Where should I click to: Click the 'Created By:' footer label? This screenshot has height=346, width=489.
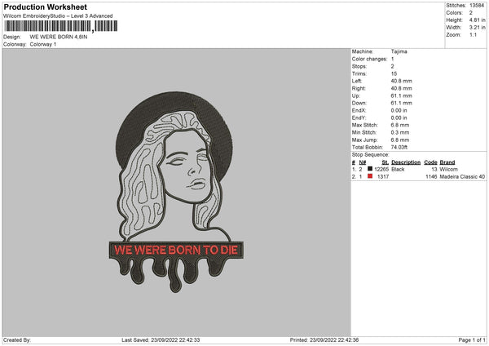point(17,339)
